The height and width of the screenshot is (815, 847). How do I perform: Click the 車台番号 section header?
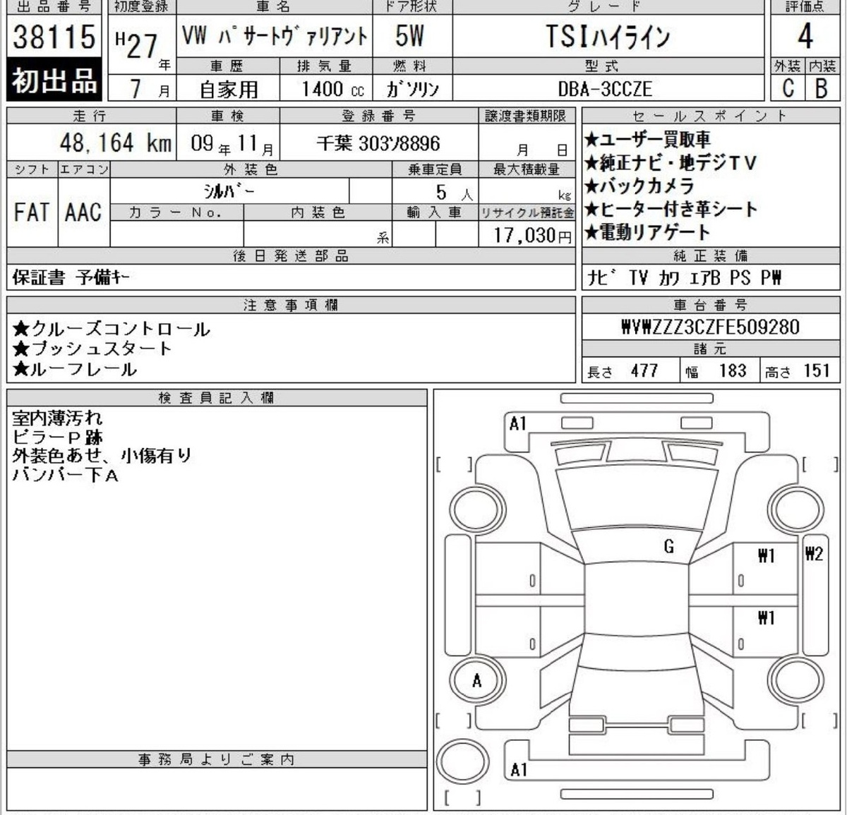click(710, 305)
